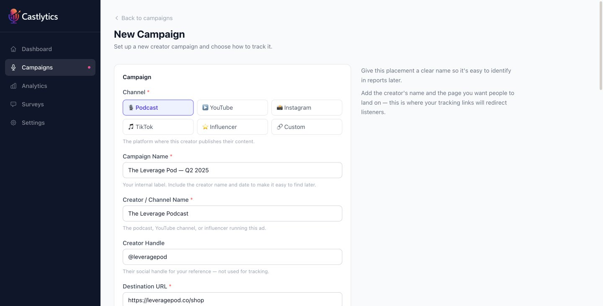Screen dimensions: 603x306
Task: Click the Campaign Name input field
Action: [232, 170]
